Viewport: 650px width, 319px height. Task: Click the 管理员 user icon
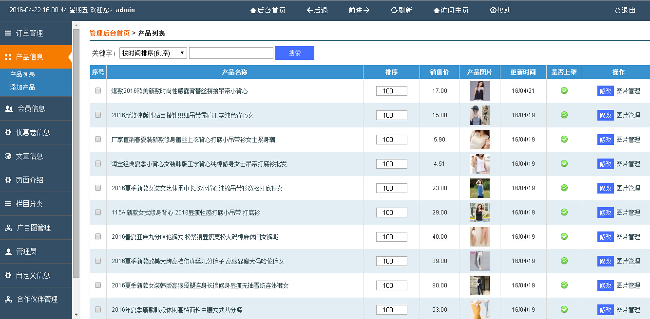pyautogui.click(x=8, y=251)
